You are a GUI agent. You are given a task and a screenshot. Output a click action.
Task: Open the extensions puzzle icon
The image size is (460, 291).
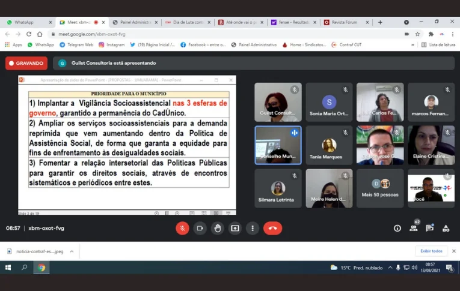click(x=431, y=34)
